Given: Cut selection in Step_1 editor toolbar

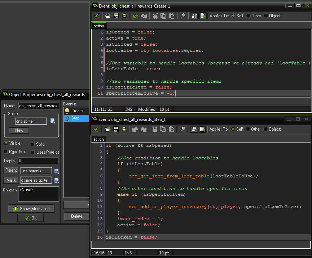Looking at the screenshot, I should (155, 129).
